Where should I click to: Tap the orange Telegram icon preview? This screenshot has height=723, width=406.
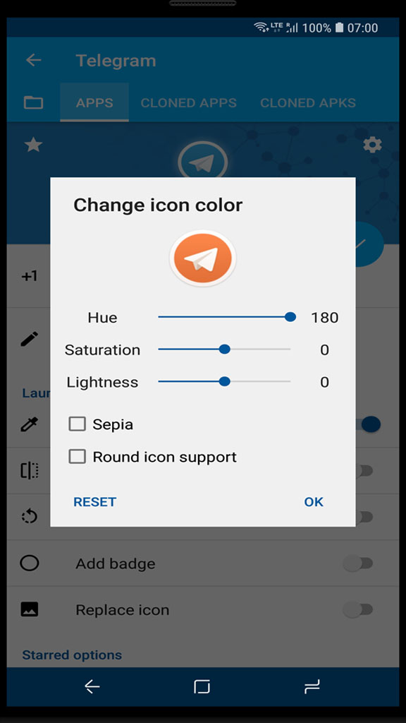click(202, 258)
